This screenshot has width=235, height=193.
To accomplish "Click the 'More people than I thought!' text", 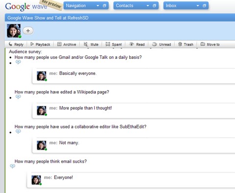I will click(x=86, y=108).
